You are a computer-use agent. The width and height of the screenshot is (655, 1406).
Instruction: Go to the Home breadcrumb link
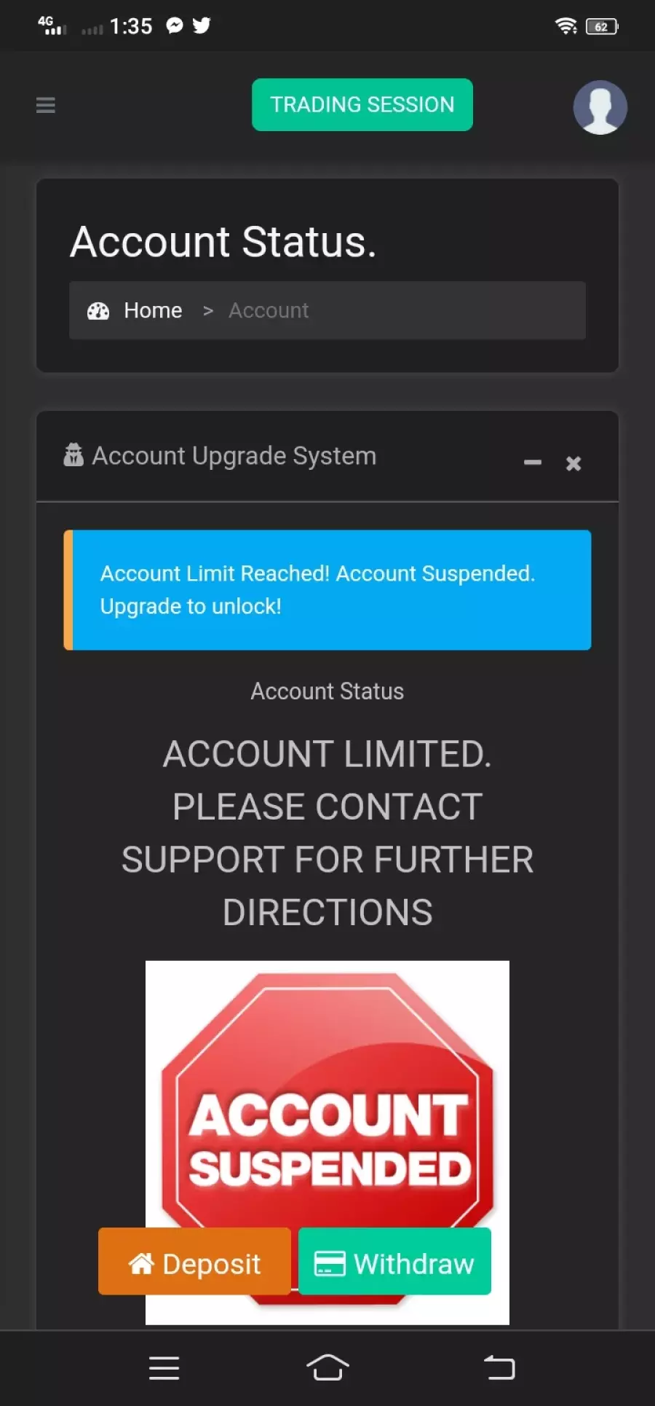pyautogui.click(x=153, y=310)
